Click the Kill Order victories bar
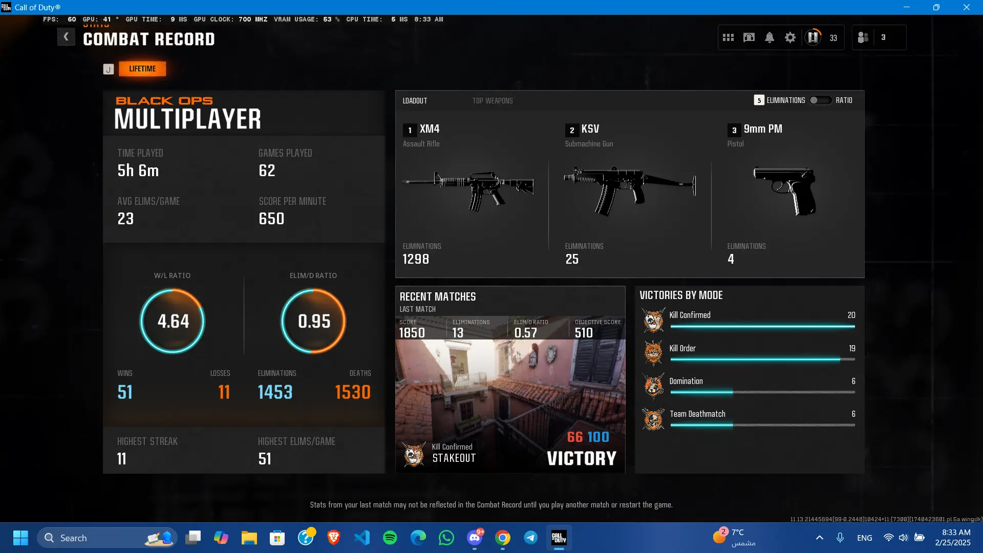 pyautogui.click(x=762, y=359)
